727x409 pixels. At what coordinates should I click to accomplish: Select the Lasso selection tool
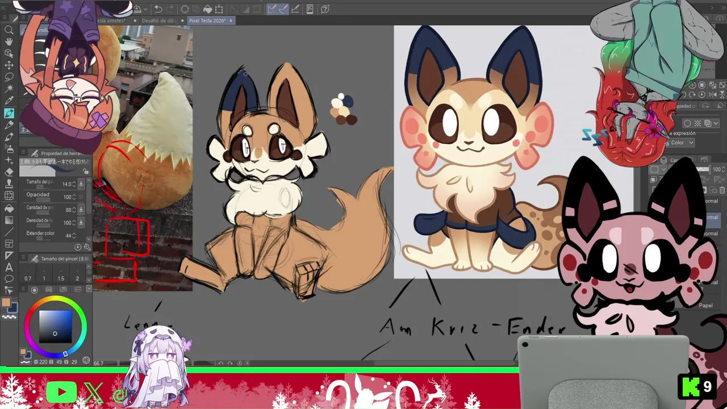coord(9,77)
